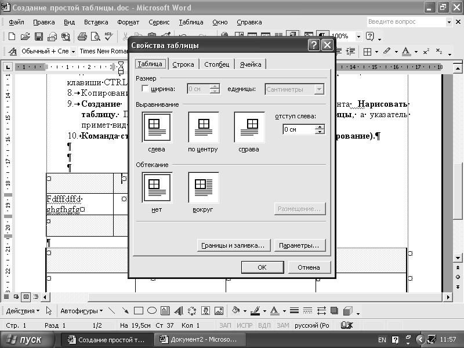The height and width of the screenshot is (348, 464).
Task: Click the Параметры options button
Action: click(299, 245)
